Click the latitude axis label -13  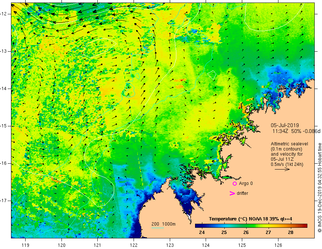click(4, 51)
